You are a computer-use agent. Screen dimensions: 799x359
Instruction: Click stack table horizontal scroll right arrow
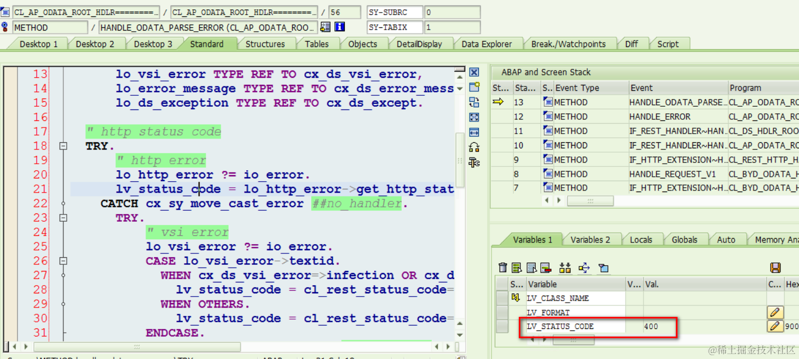(x=559, y=201)
